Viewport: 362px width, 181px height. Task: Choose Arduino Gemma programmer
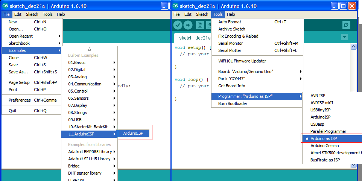(x=332, y=146)
